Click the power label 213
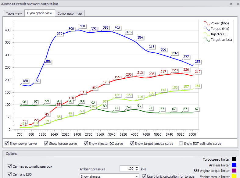This screenshot has height=178, width=240. click(140, 73)
